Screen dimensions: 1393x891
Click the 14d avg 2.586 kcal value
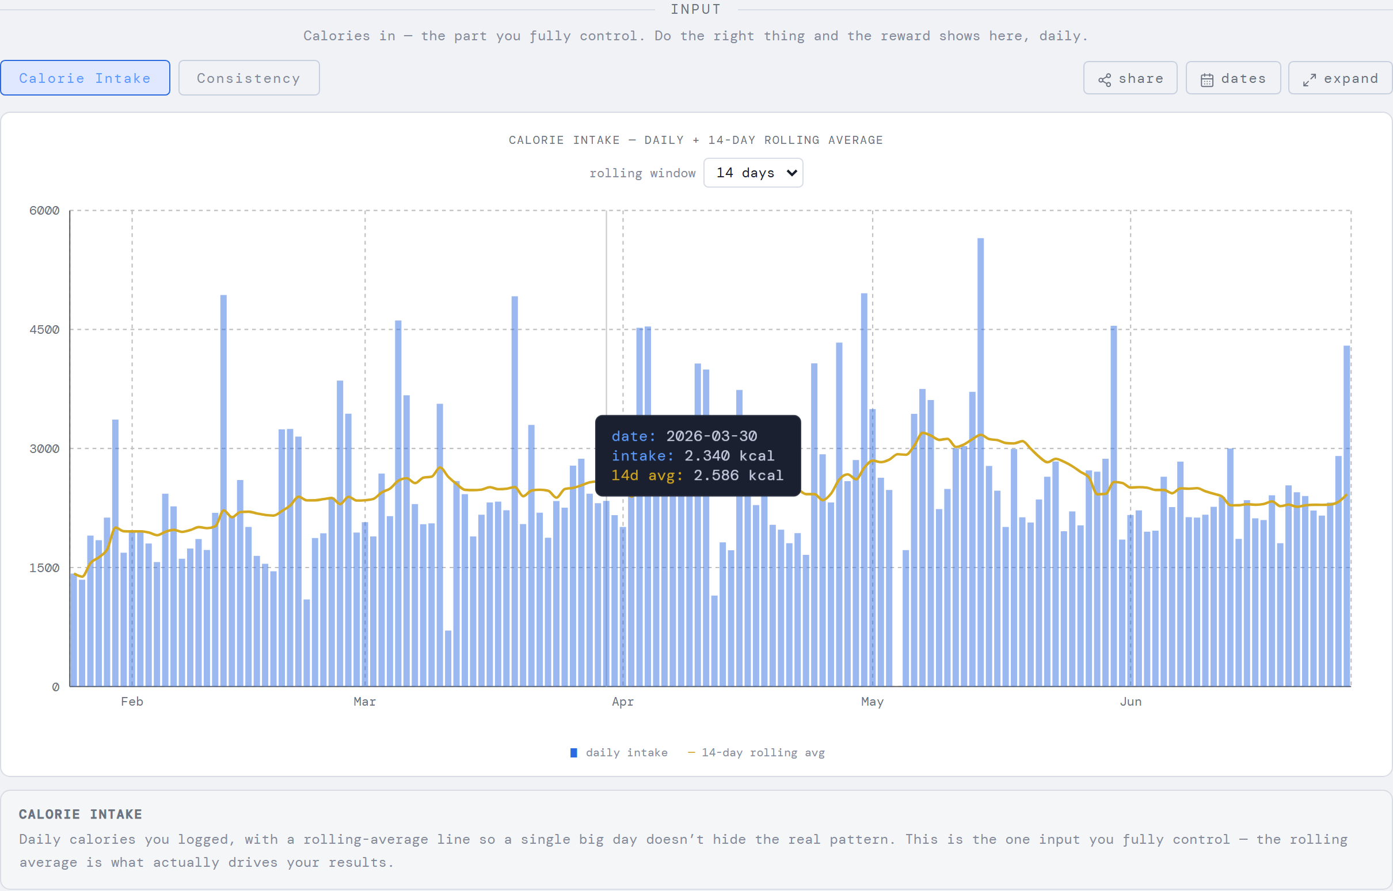[x=738, y=475]
